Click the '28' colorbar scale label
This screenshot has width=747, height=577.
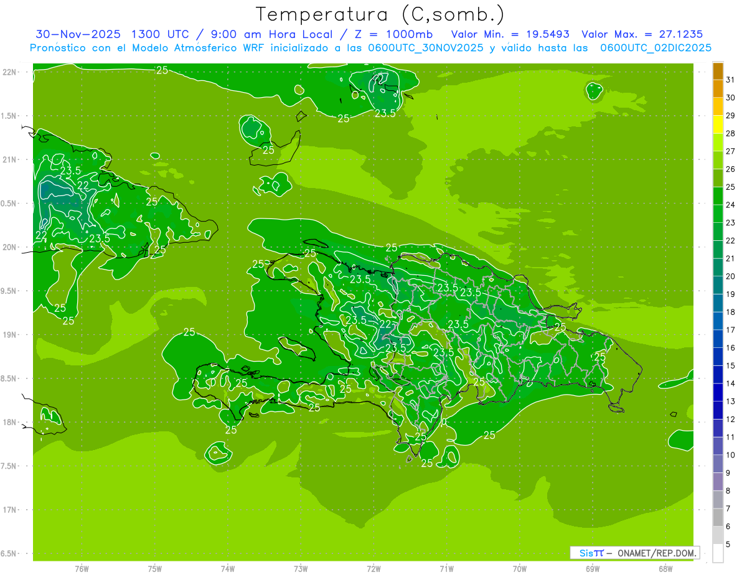tap(730, 134)
